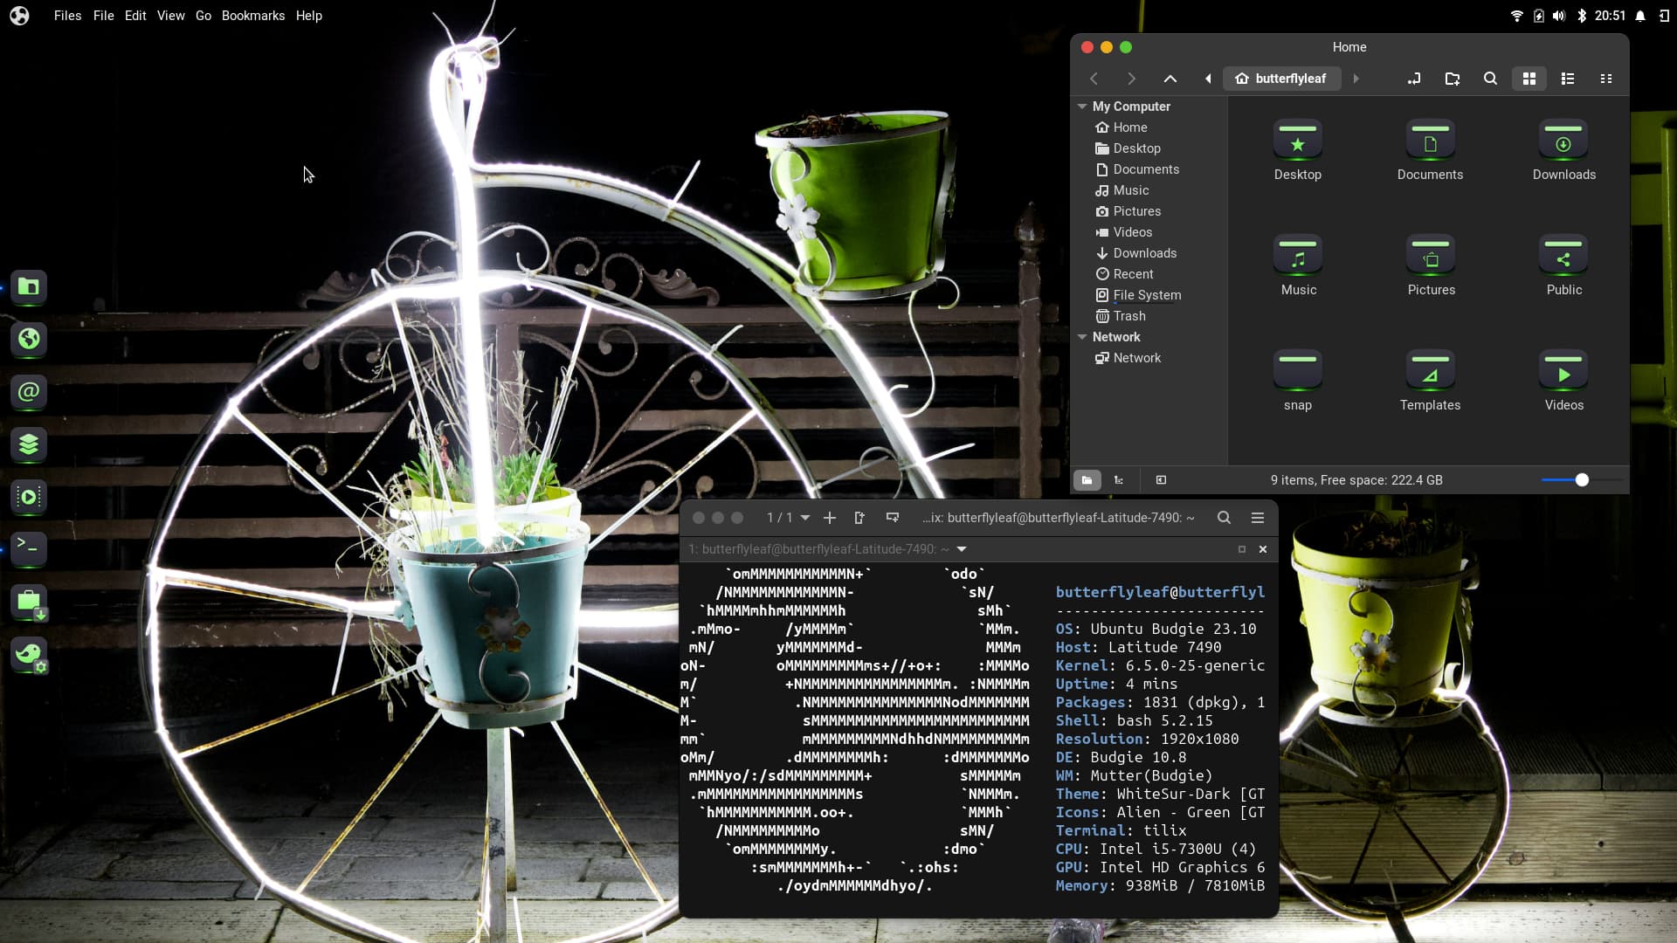Add a new Tilix session with plus icon
Viewport: 1677px width, 943px height.
click(830, 518)
